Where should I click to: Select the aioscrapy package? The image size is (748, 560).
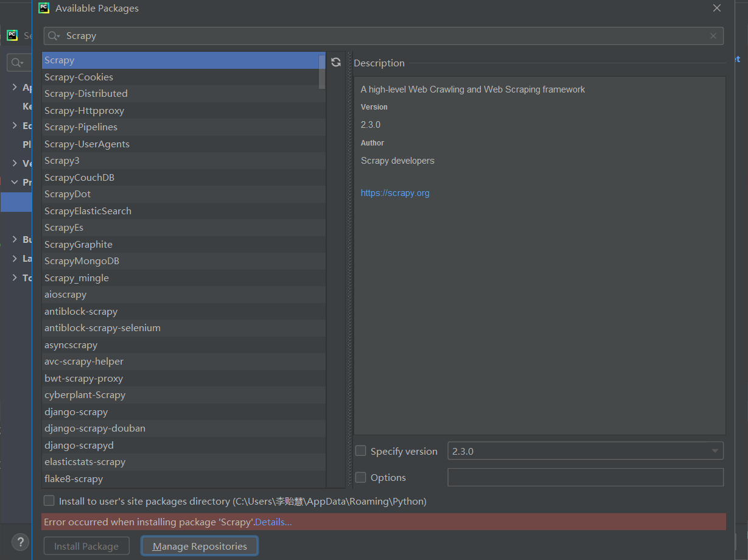click(x=183, y=295)
